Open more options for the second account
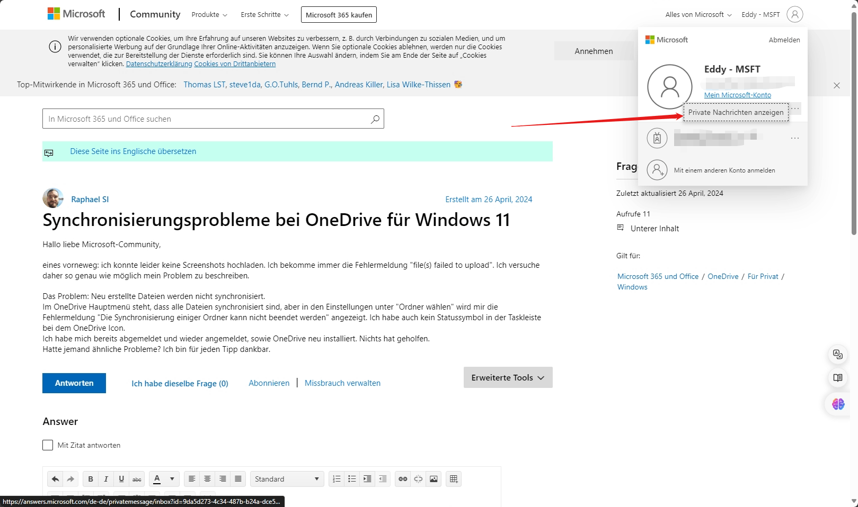Screen dimensions: 858x507 794,138
